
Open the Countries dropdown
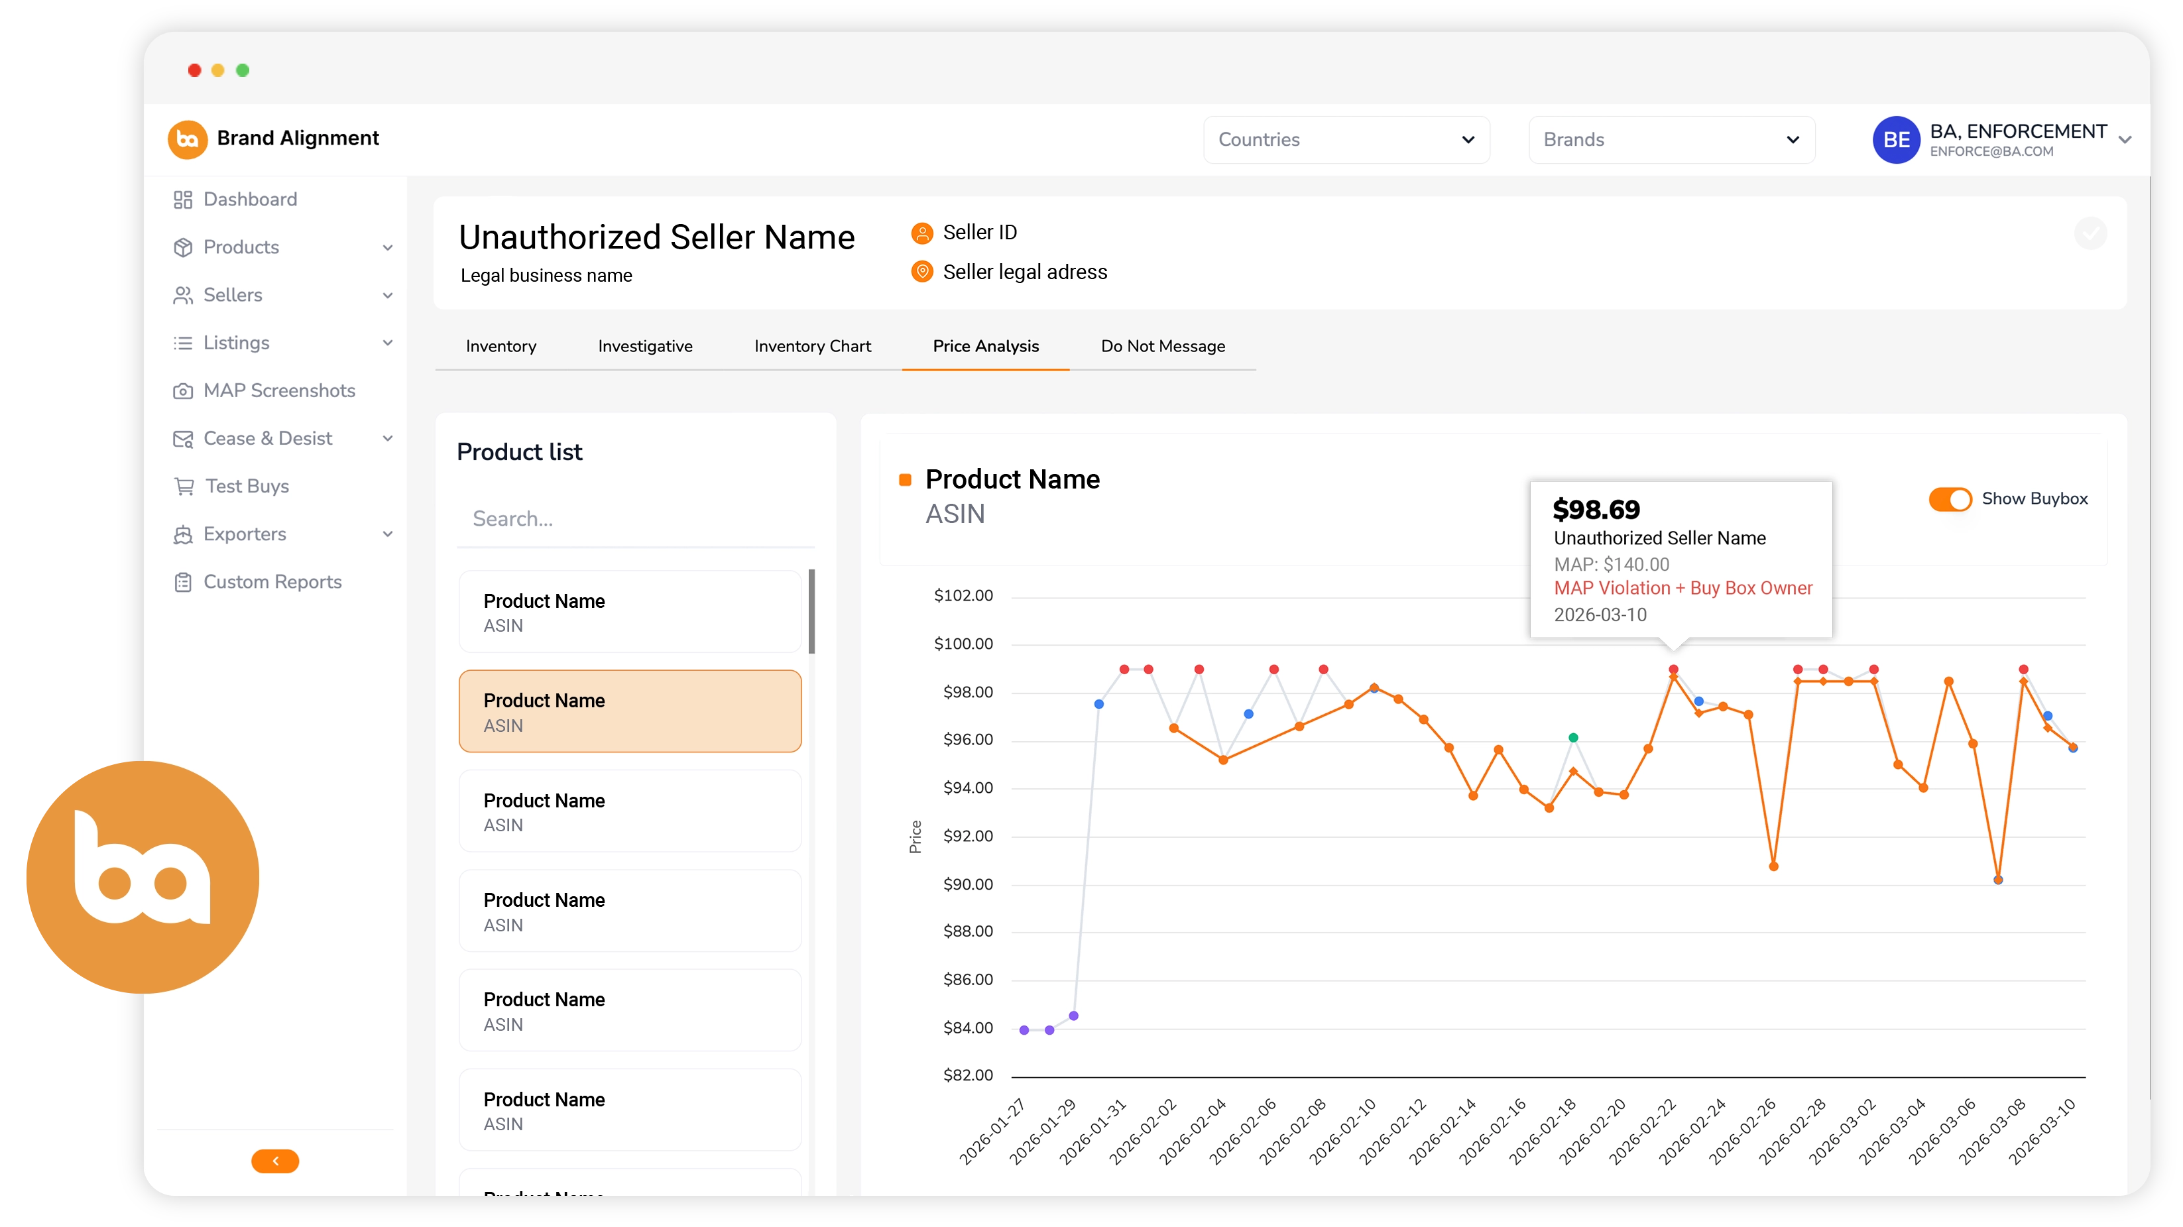1346,139
